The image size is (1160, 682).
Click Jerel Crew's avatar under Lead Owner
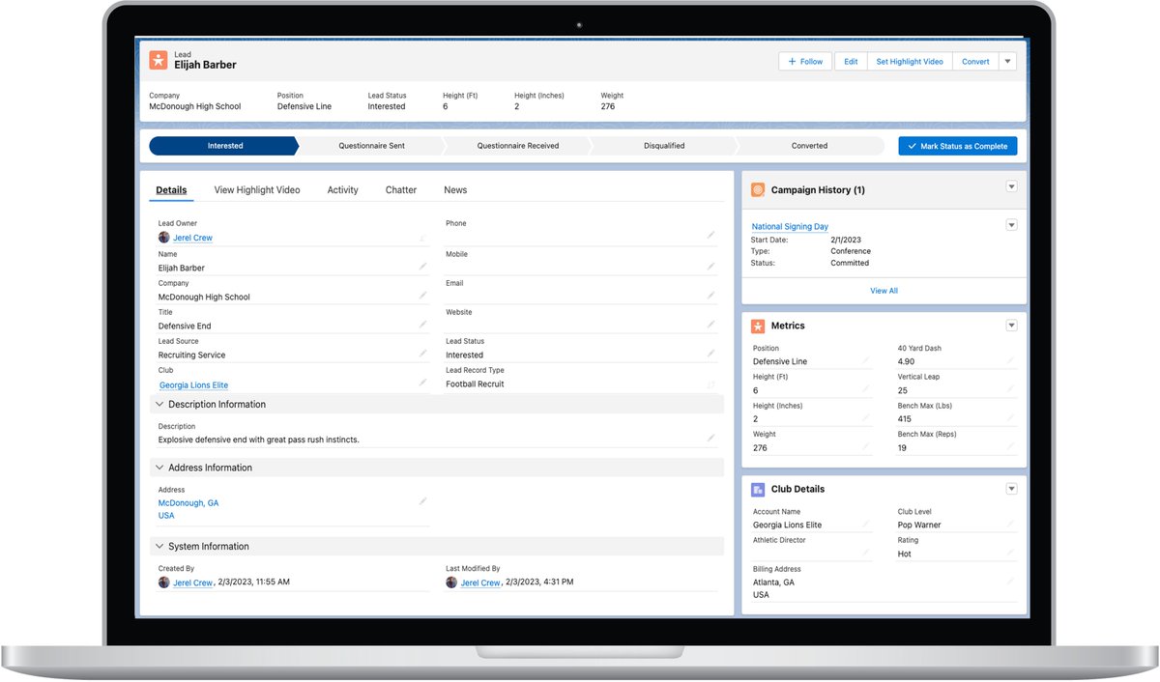click(163, 237)
